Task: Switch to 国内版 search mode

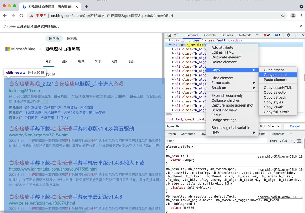Action: [54, 38]
